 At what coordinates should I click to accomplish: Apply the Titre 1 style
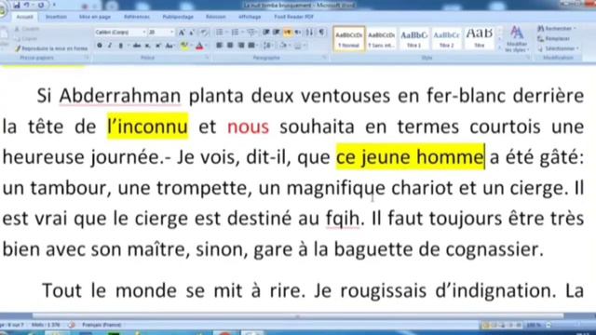[x=413, y=39]
